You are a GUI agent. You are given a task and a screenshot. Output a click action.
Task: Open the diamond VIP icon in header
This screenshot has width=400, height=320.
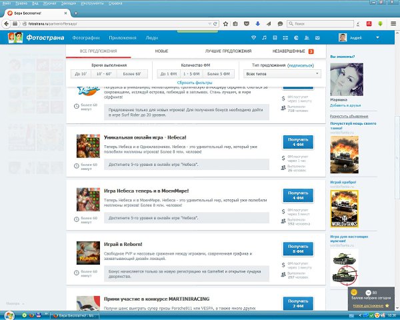point(253,38)
